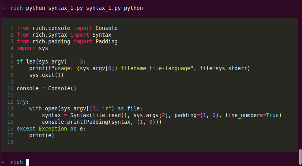The width and height of the screenshot is (302, 166).
Task: Click 'file=sys.stderr' on line 7
Action: (x=223, y=68)
